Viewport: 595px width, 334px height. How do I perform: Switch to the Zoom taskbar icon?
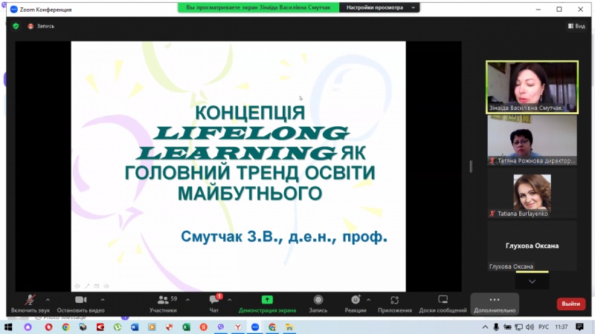coord(255,327)
